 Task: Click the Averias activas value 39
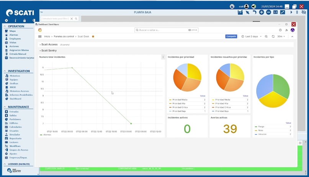(230, 129)
